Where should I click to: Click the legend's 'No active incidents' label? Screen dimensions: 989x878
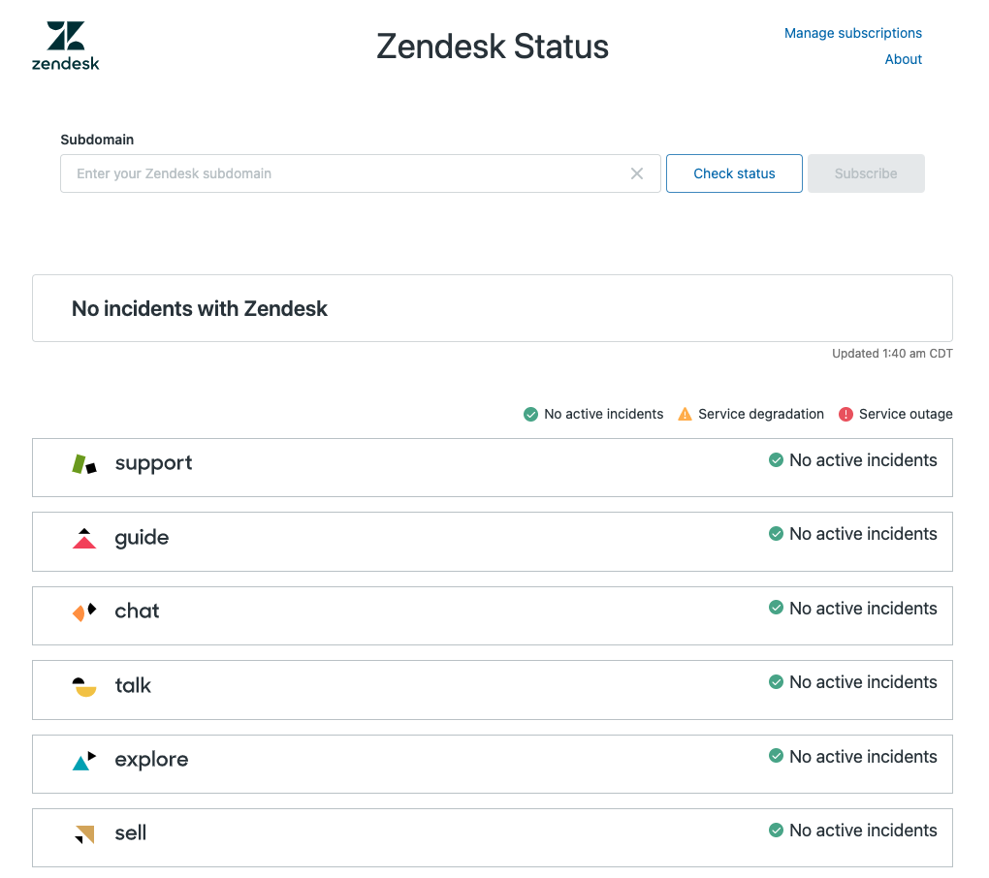[604, 414]
